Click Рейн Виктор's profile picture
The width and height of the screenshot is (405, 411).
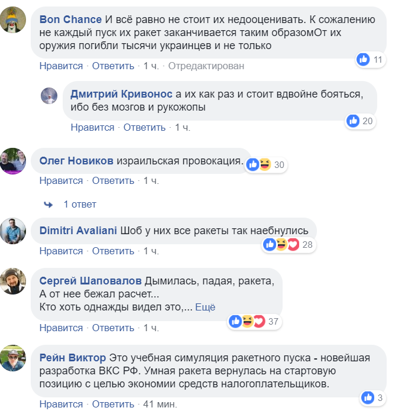pos(12,358)
